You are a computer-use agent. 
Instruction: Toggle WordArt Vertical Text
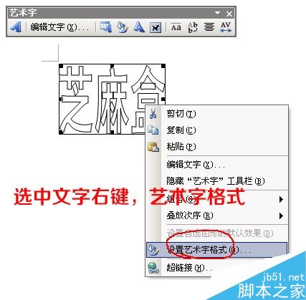coord(193,27)
